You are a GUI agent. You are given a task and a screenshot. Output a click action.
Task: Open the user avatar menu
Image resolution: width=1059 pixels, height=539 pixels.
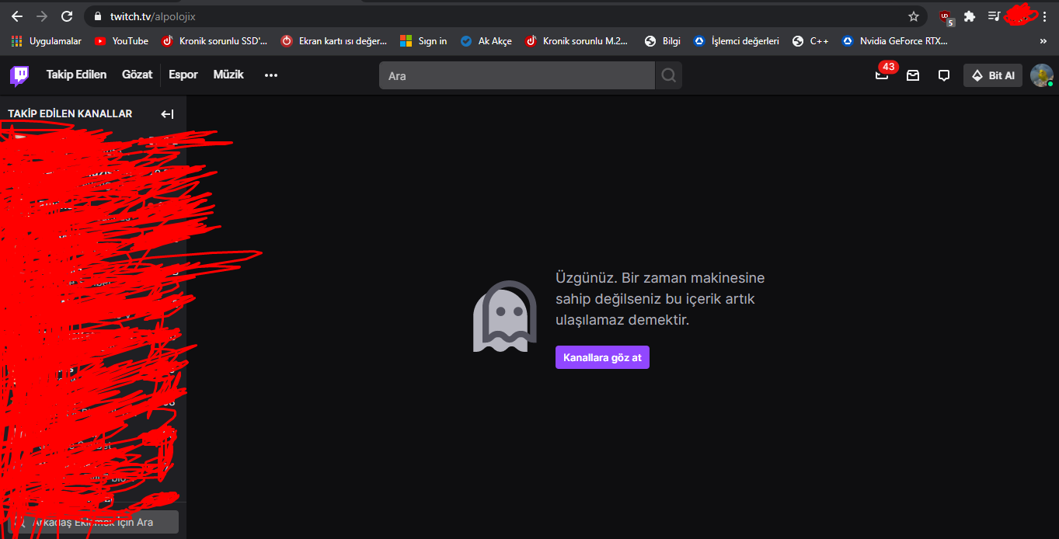tap(1041, 75)
